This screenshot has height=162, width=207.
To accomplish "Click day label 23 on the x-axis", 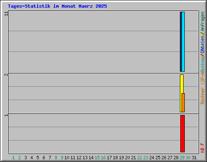I will 146,158.
